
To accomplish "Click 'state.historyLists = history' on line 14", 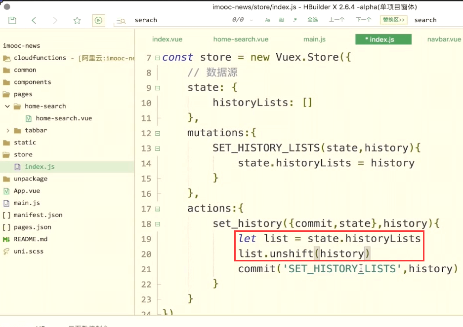I will tap(326, 163).
